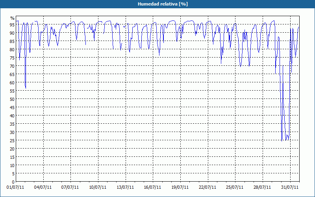Click the 45 y-axis value
The height and width of the screenshot is (197, 315).
pos(12,108)
